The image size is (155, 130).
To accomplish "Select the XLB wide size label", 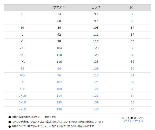I will click(x=22, y=89).
